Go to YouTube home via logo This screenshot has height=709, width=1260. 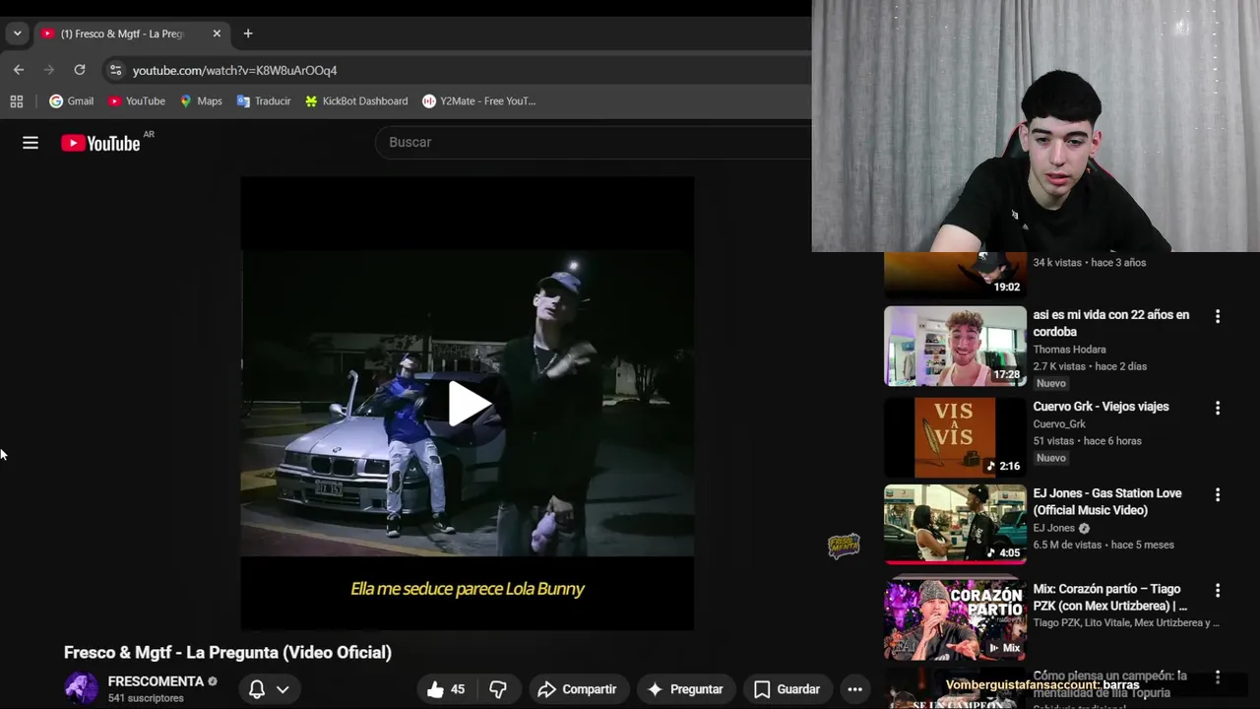coord(100,143)
